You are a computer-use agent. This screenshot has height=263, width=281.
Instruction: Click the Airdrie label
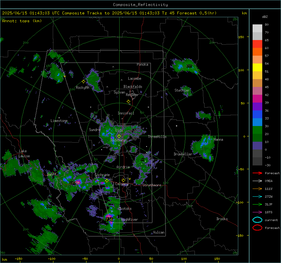pos(123,167)
